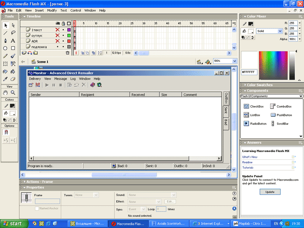Open the Insert menu
Screen dimensions: 304x228
pos(40,11)
